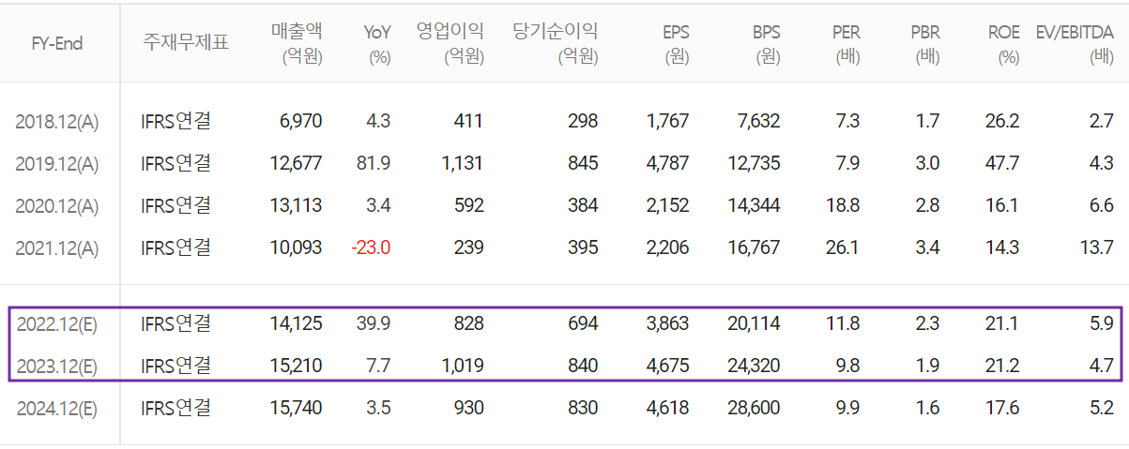Click the EV/EBITDA (배) column header
This screenshot has height=449, width=1129.
click(1075, 43)
